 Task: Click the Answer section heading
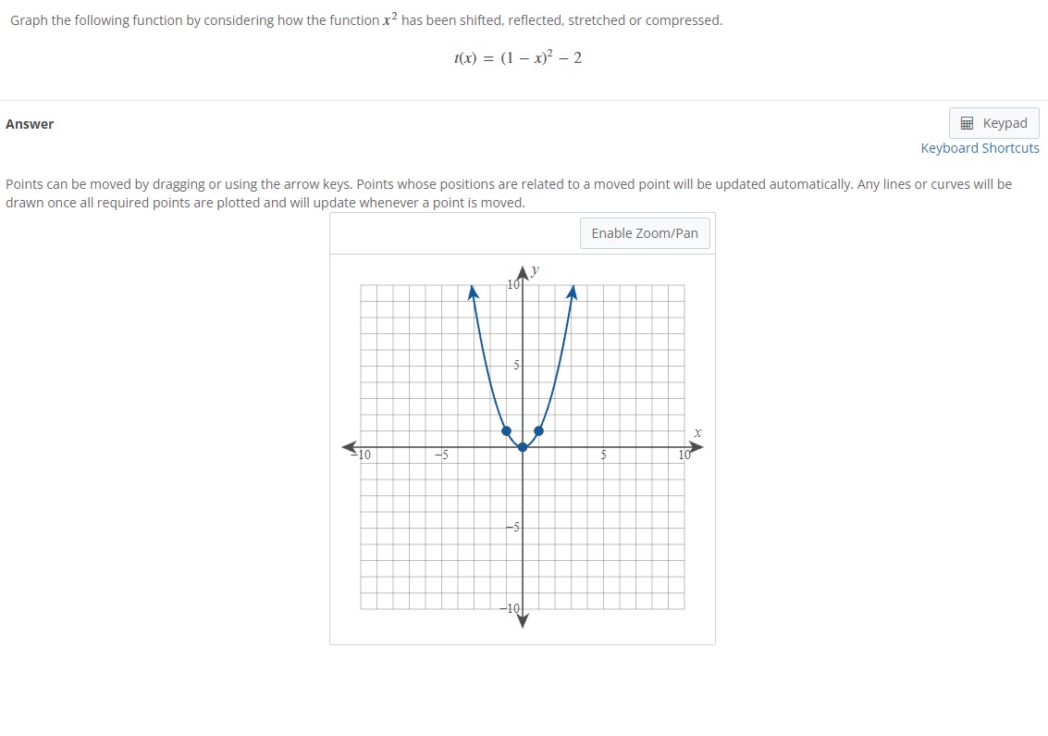(x=30, y=123)
